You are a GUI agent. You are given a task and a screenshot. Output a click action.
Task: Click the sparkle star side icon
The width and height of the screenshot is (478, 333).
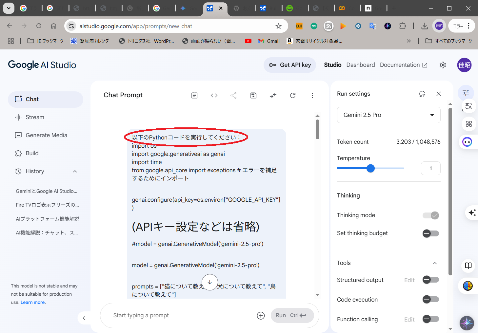click(x=472, y=213)
